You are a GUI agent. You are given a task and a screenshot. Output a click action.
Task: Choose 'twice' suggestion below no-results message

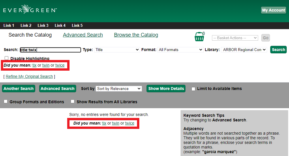click(130, 123)
